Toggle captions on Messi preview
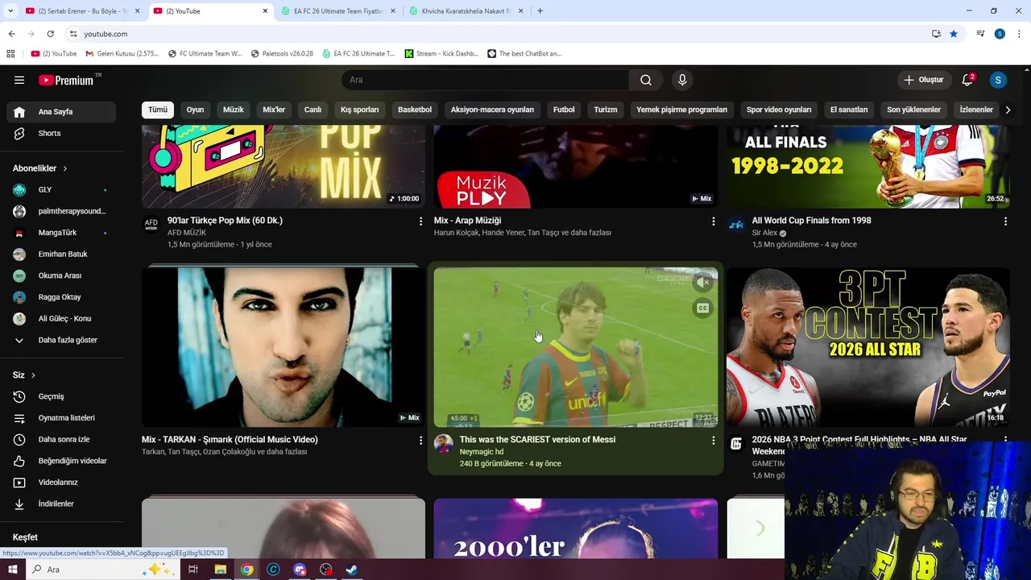 [x=702, y=308]
